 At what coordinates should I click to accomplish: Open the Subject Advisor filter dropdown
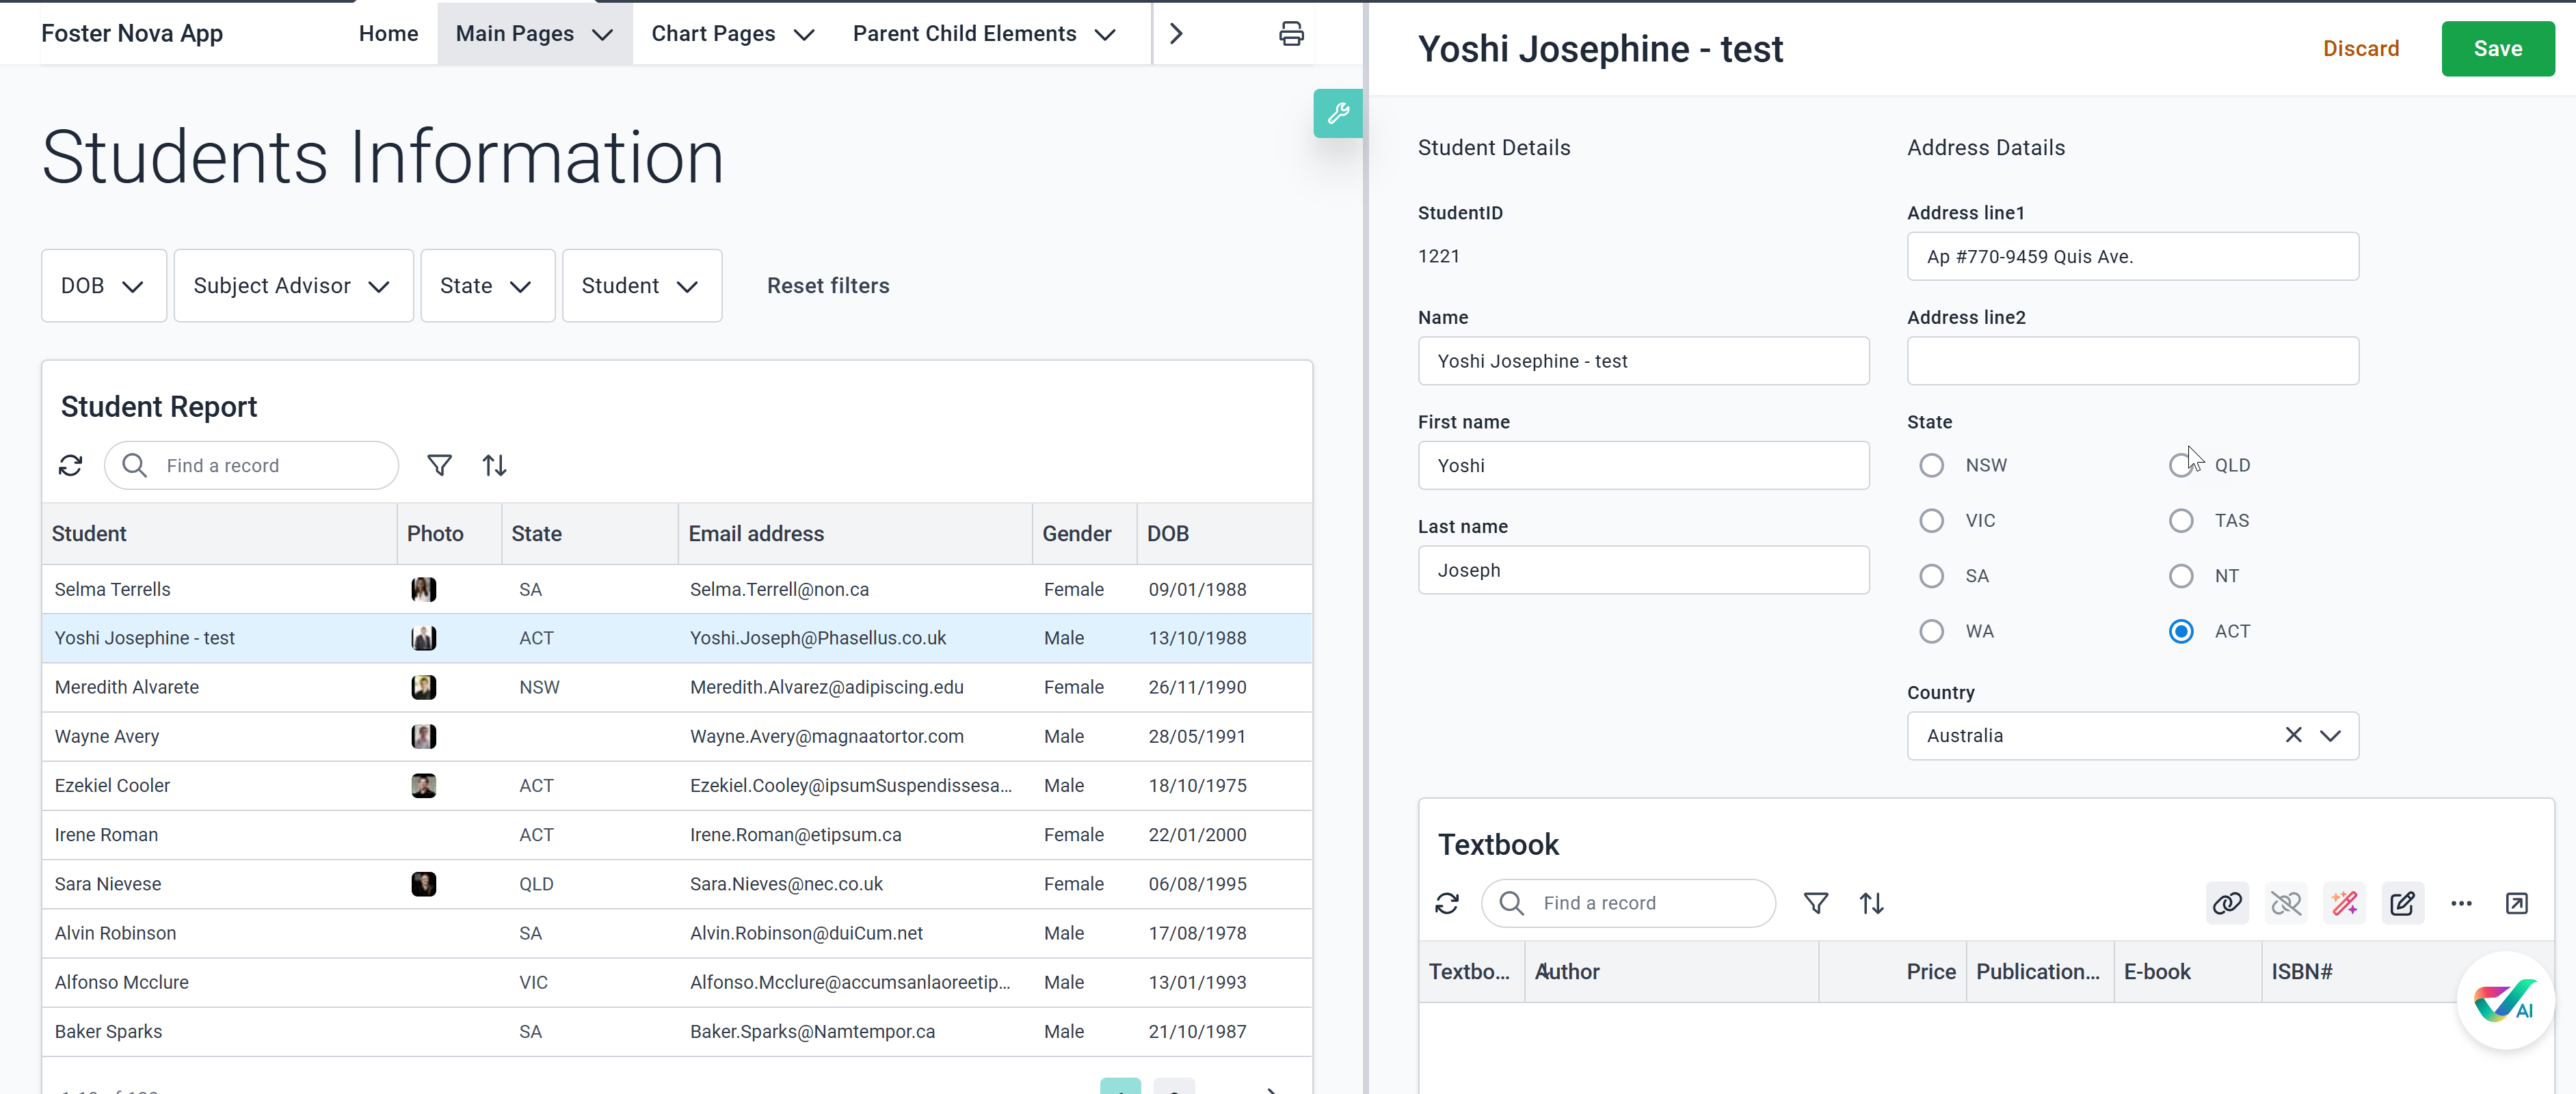(292, 286)
